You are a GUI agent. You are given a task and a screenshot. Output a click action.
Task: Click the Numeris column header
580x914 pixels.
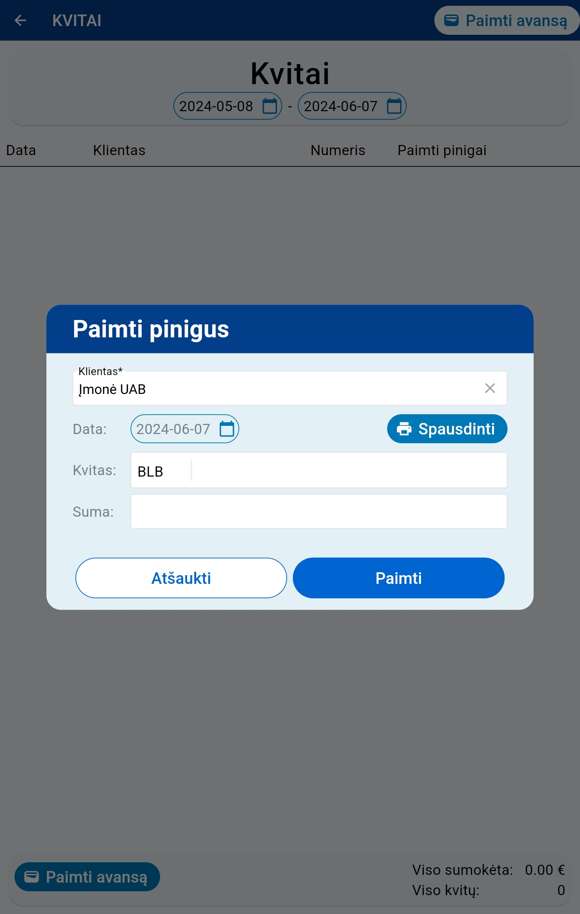pyautogui.click(x=338, y=150)
